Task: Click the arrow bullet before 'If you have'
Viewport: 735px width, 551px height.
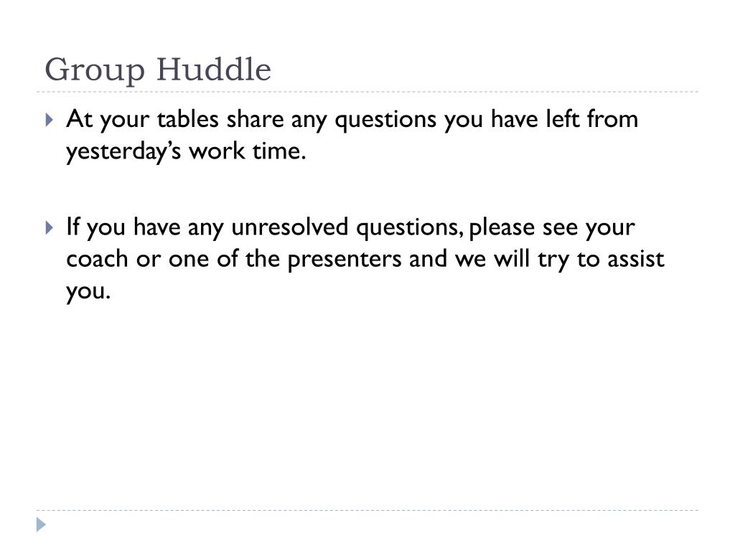Action: point(50,227)
